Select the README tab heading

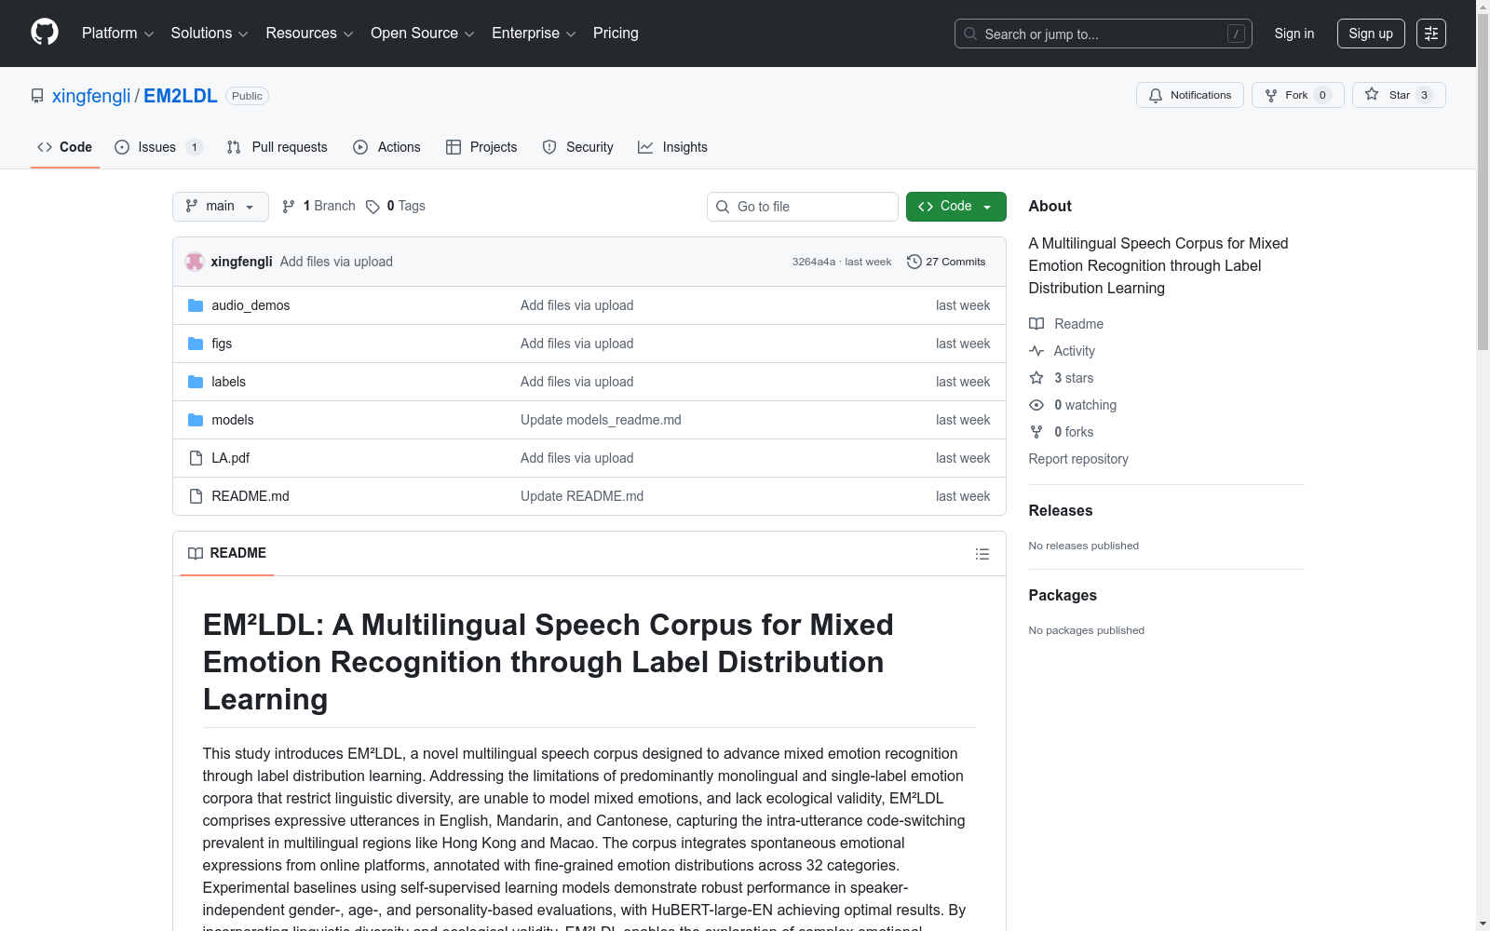(x=227, y=553)
